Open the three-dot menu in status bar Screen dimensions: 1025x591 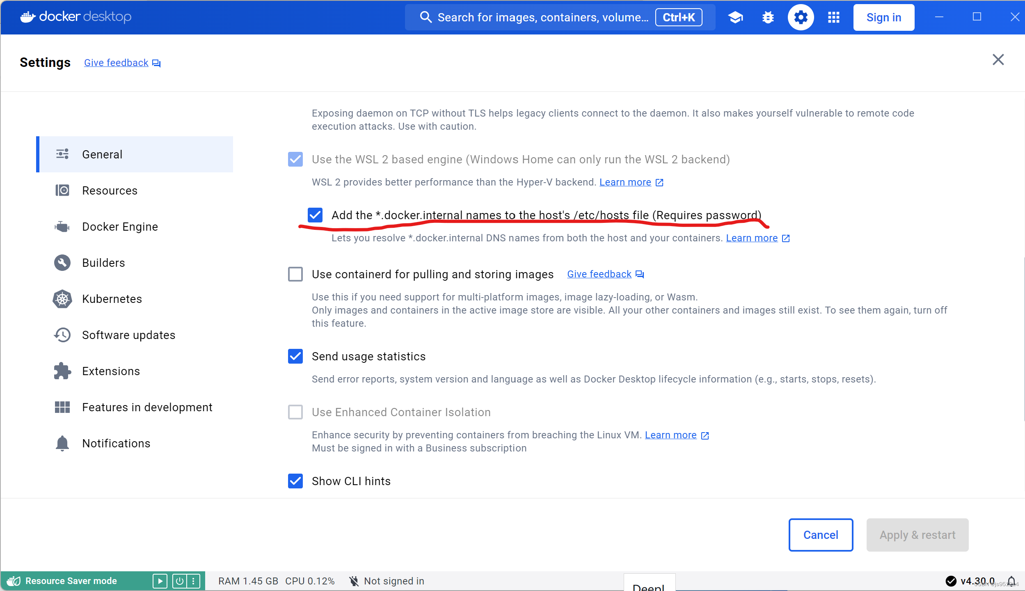tap(193, 581)
